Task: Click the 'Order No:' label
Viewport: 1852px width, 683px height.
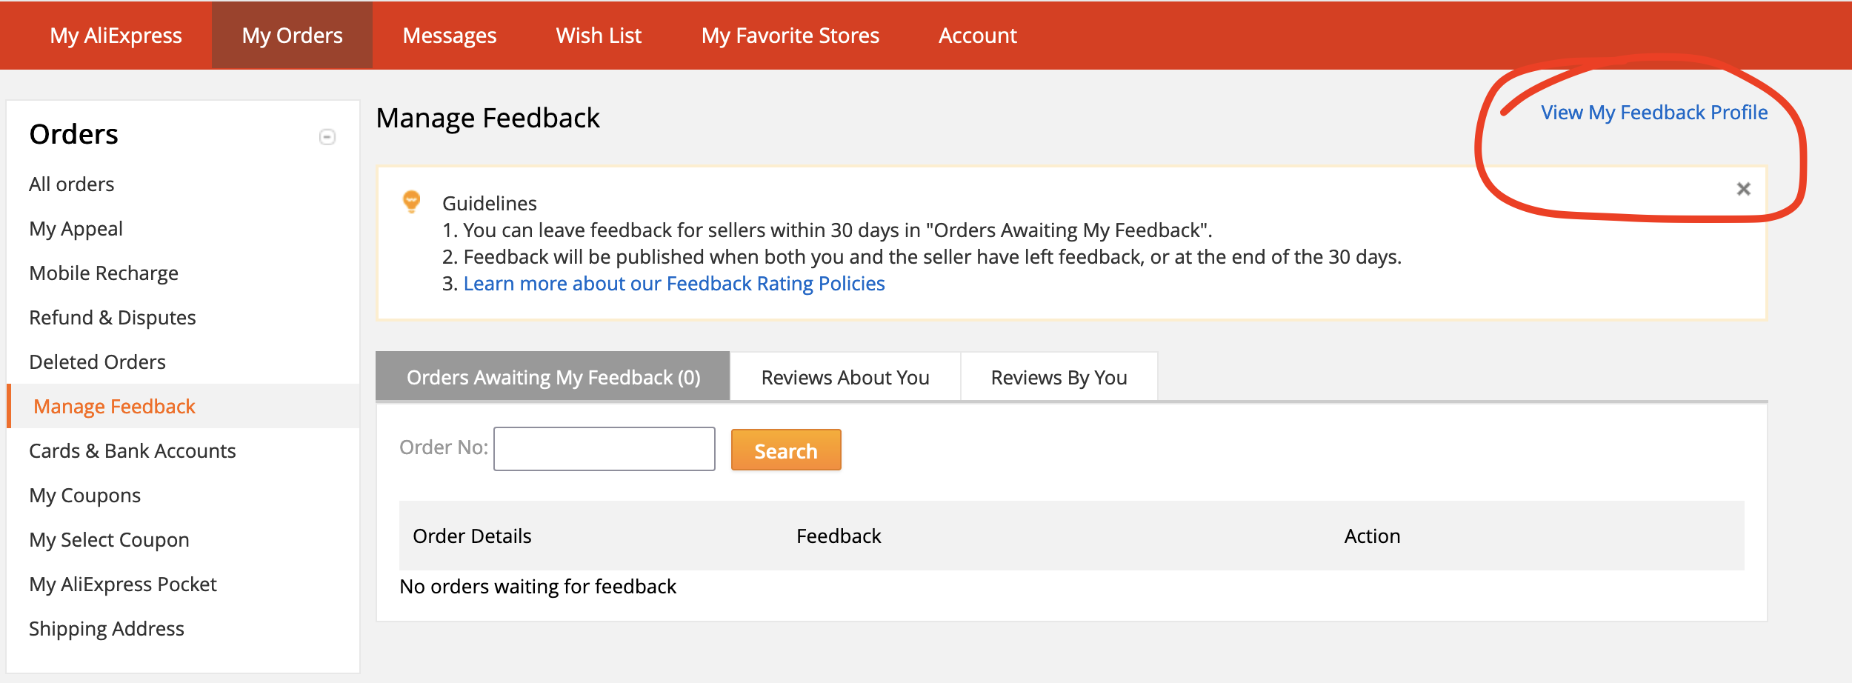Action: click(444, 447)
